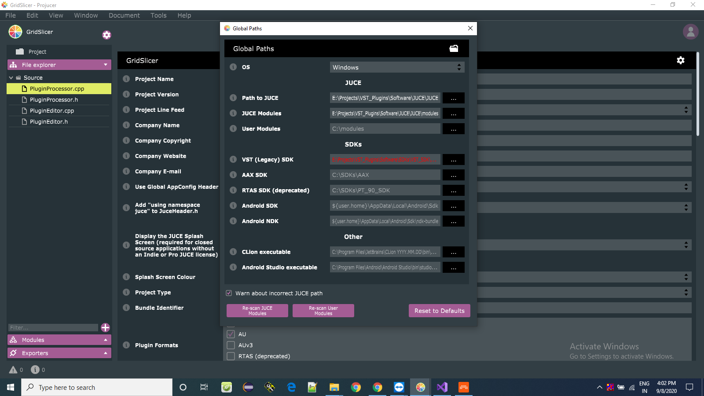Viewport: 704px width, 396px height.
Task: Click the Projucer colour wheel logo
Action: pyautogui.click(x=15, y=32)
